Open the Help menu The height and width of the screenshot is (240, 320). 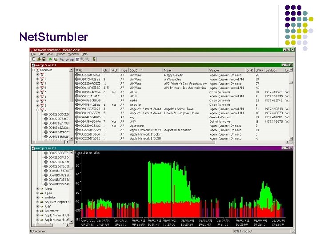point(84,54)
